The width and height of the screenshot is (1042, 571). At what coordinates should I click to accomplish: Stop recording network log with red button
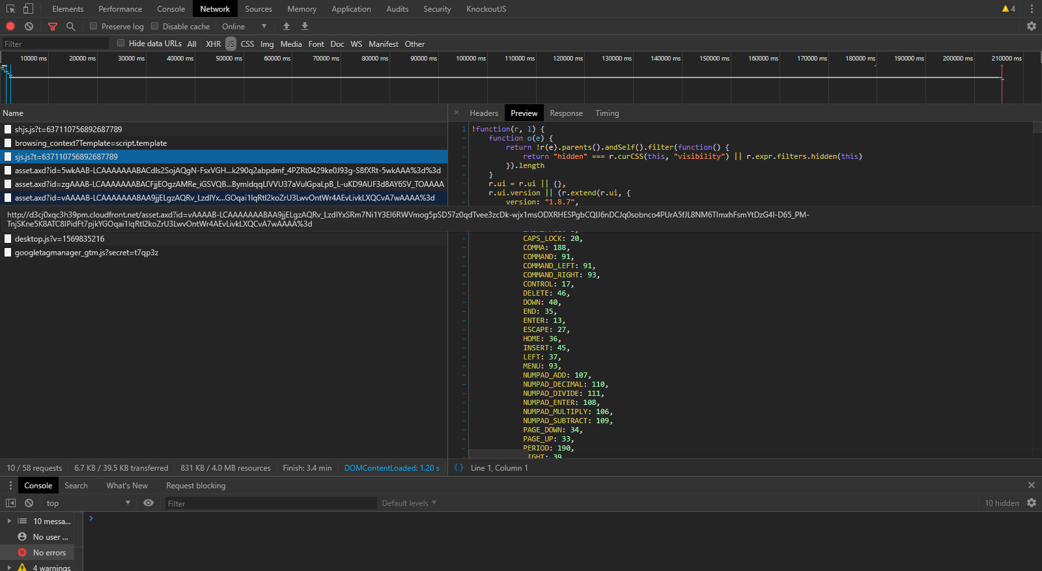tap(10, 27)
